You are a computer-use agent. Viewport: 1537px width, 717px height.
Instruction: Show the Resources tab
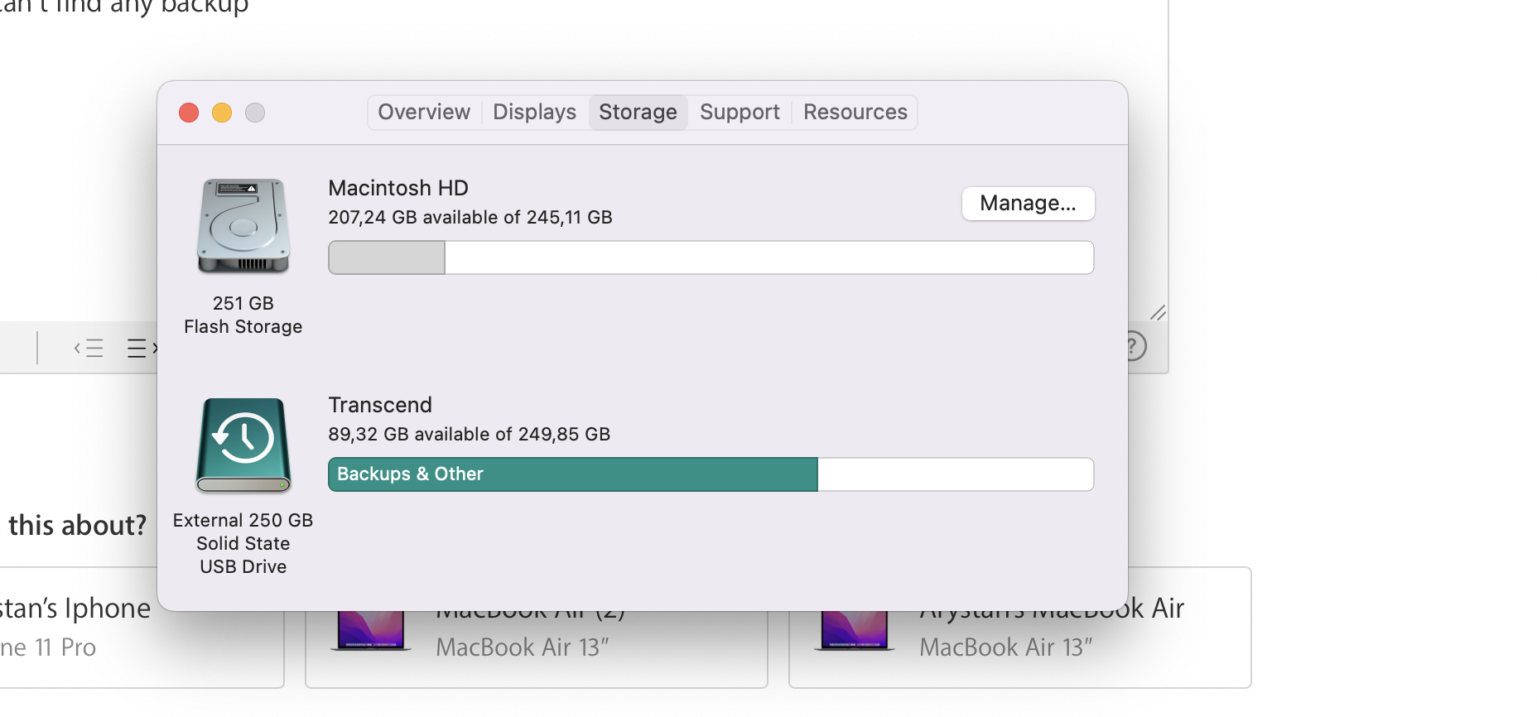pos(855,113)
